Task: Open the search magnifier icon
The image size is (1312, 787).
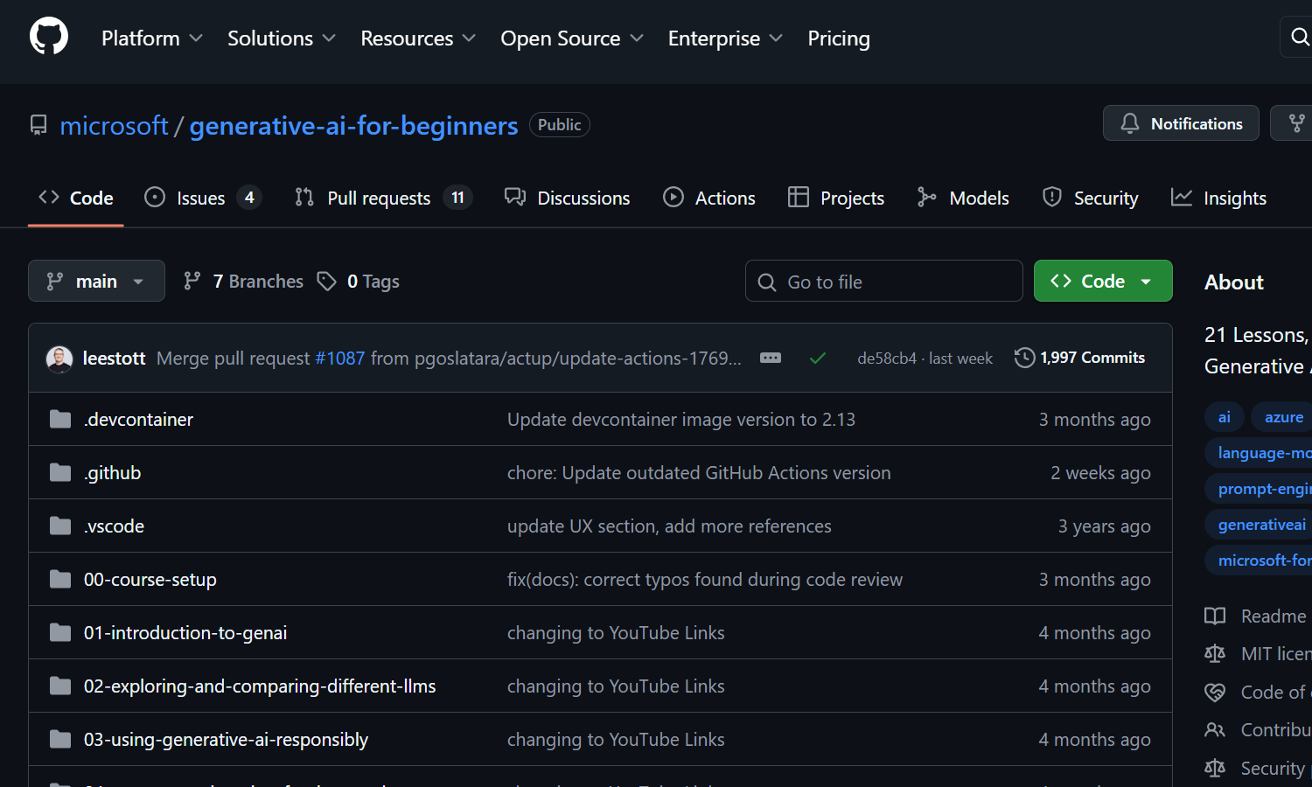Action: (1300, 37)
